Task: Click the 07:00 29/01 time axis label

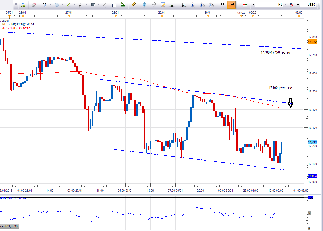Action: pyautogui.click(x=175, y=191)
